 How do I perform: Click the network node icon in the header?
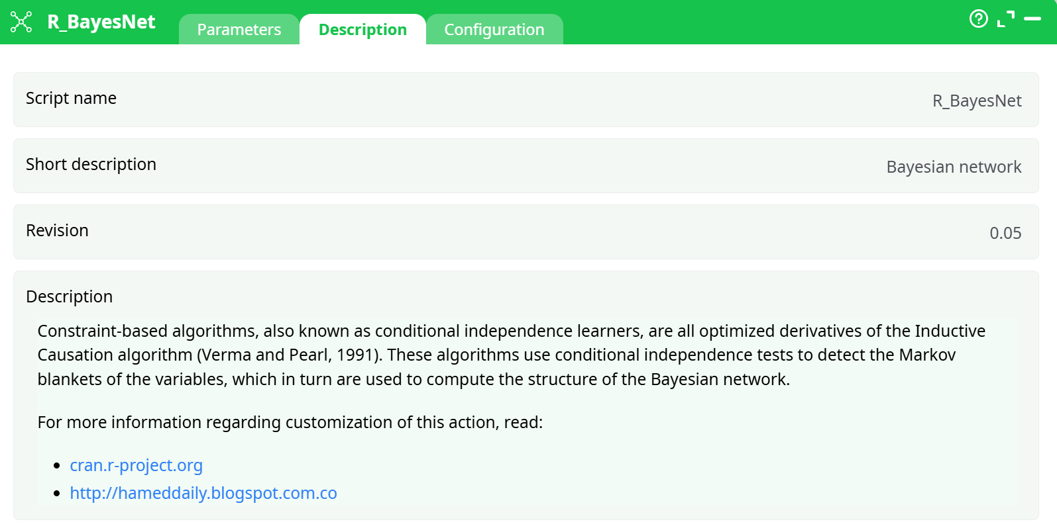(21, 21)
